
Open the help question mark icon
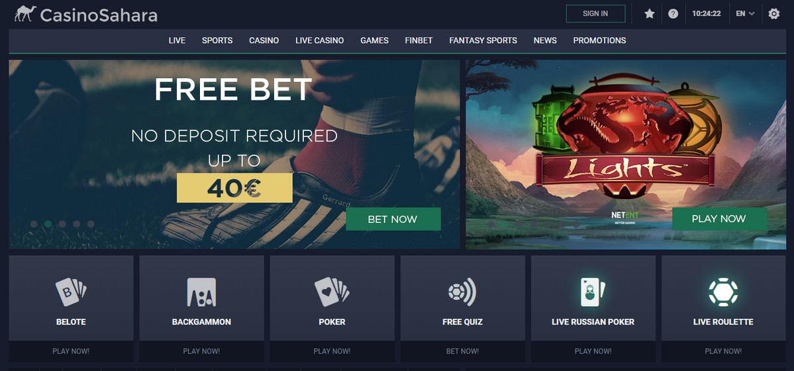673,14
